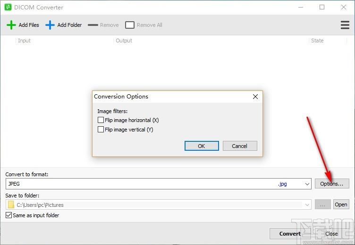Click the Input column header
Screen dimensions: 355x245
(x=24, y=41)
